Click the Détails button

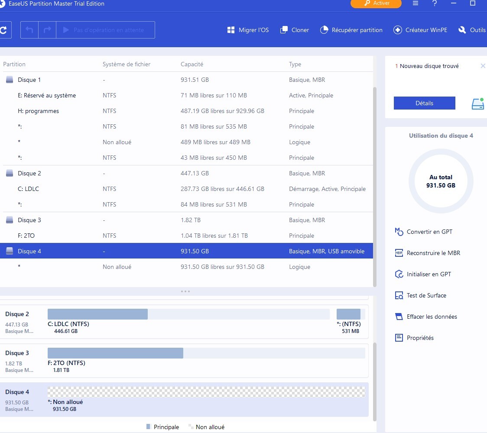(424, 103)
